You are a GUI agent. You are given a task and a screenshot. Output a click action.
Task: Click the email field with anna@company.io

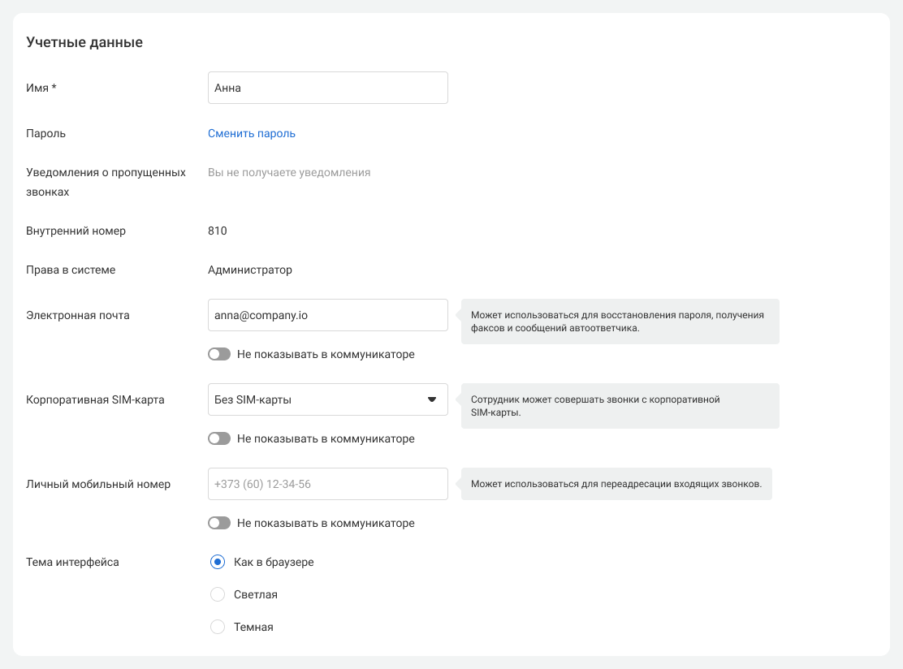(327, 316)
